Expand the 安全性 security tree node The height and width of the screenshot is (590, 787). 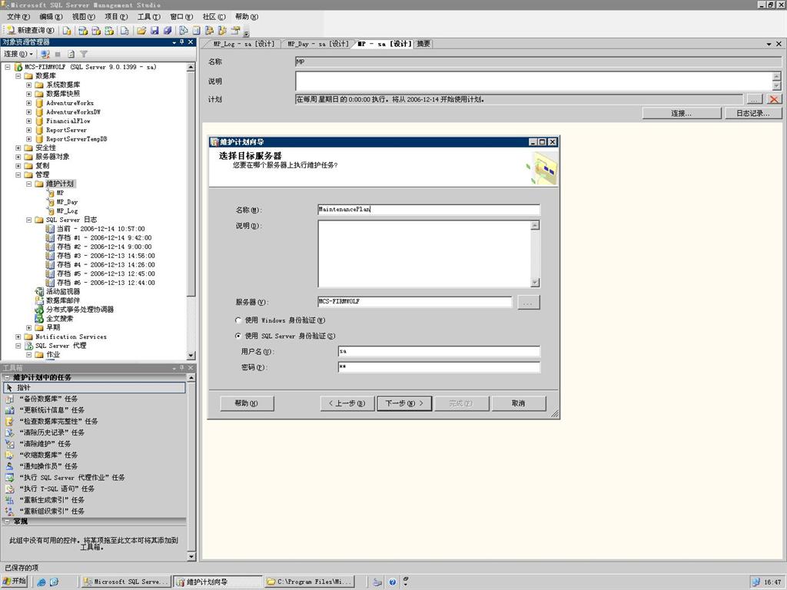point(18,147)
